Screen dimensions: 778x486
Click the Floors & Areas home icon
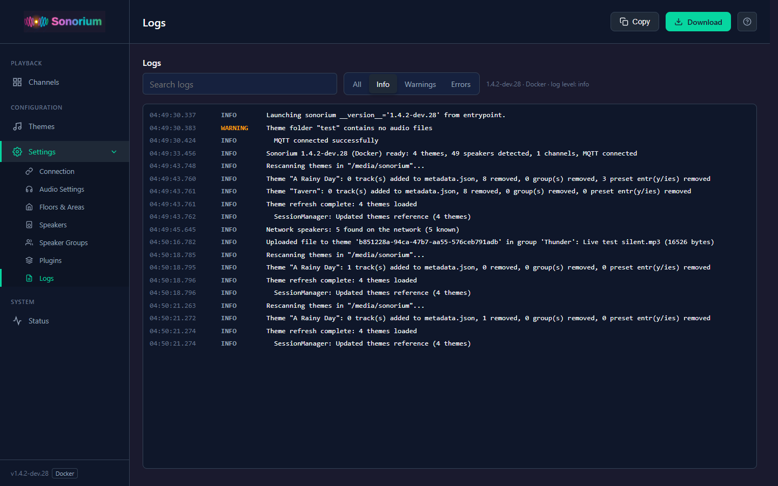click(29, 207)
